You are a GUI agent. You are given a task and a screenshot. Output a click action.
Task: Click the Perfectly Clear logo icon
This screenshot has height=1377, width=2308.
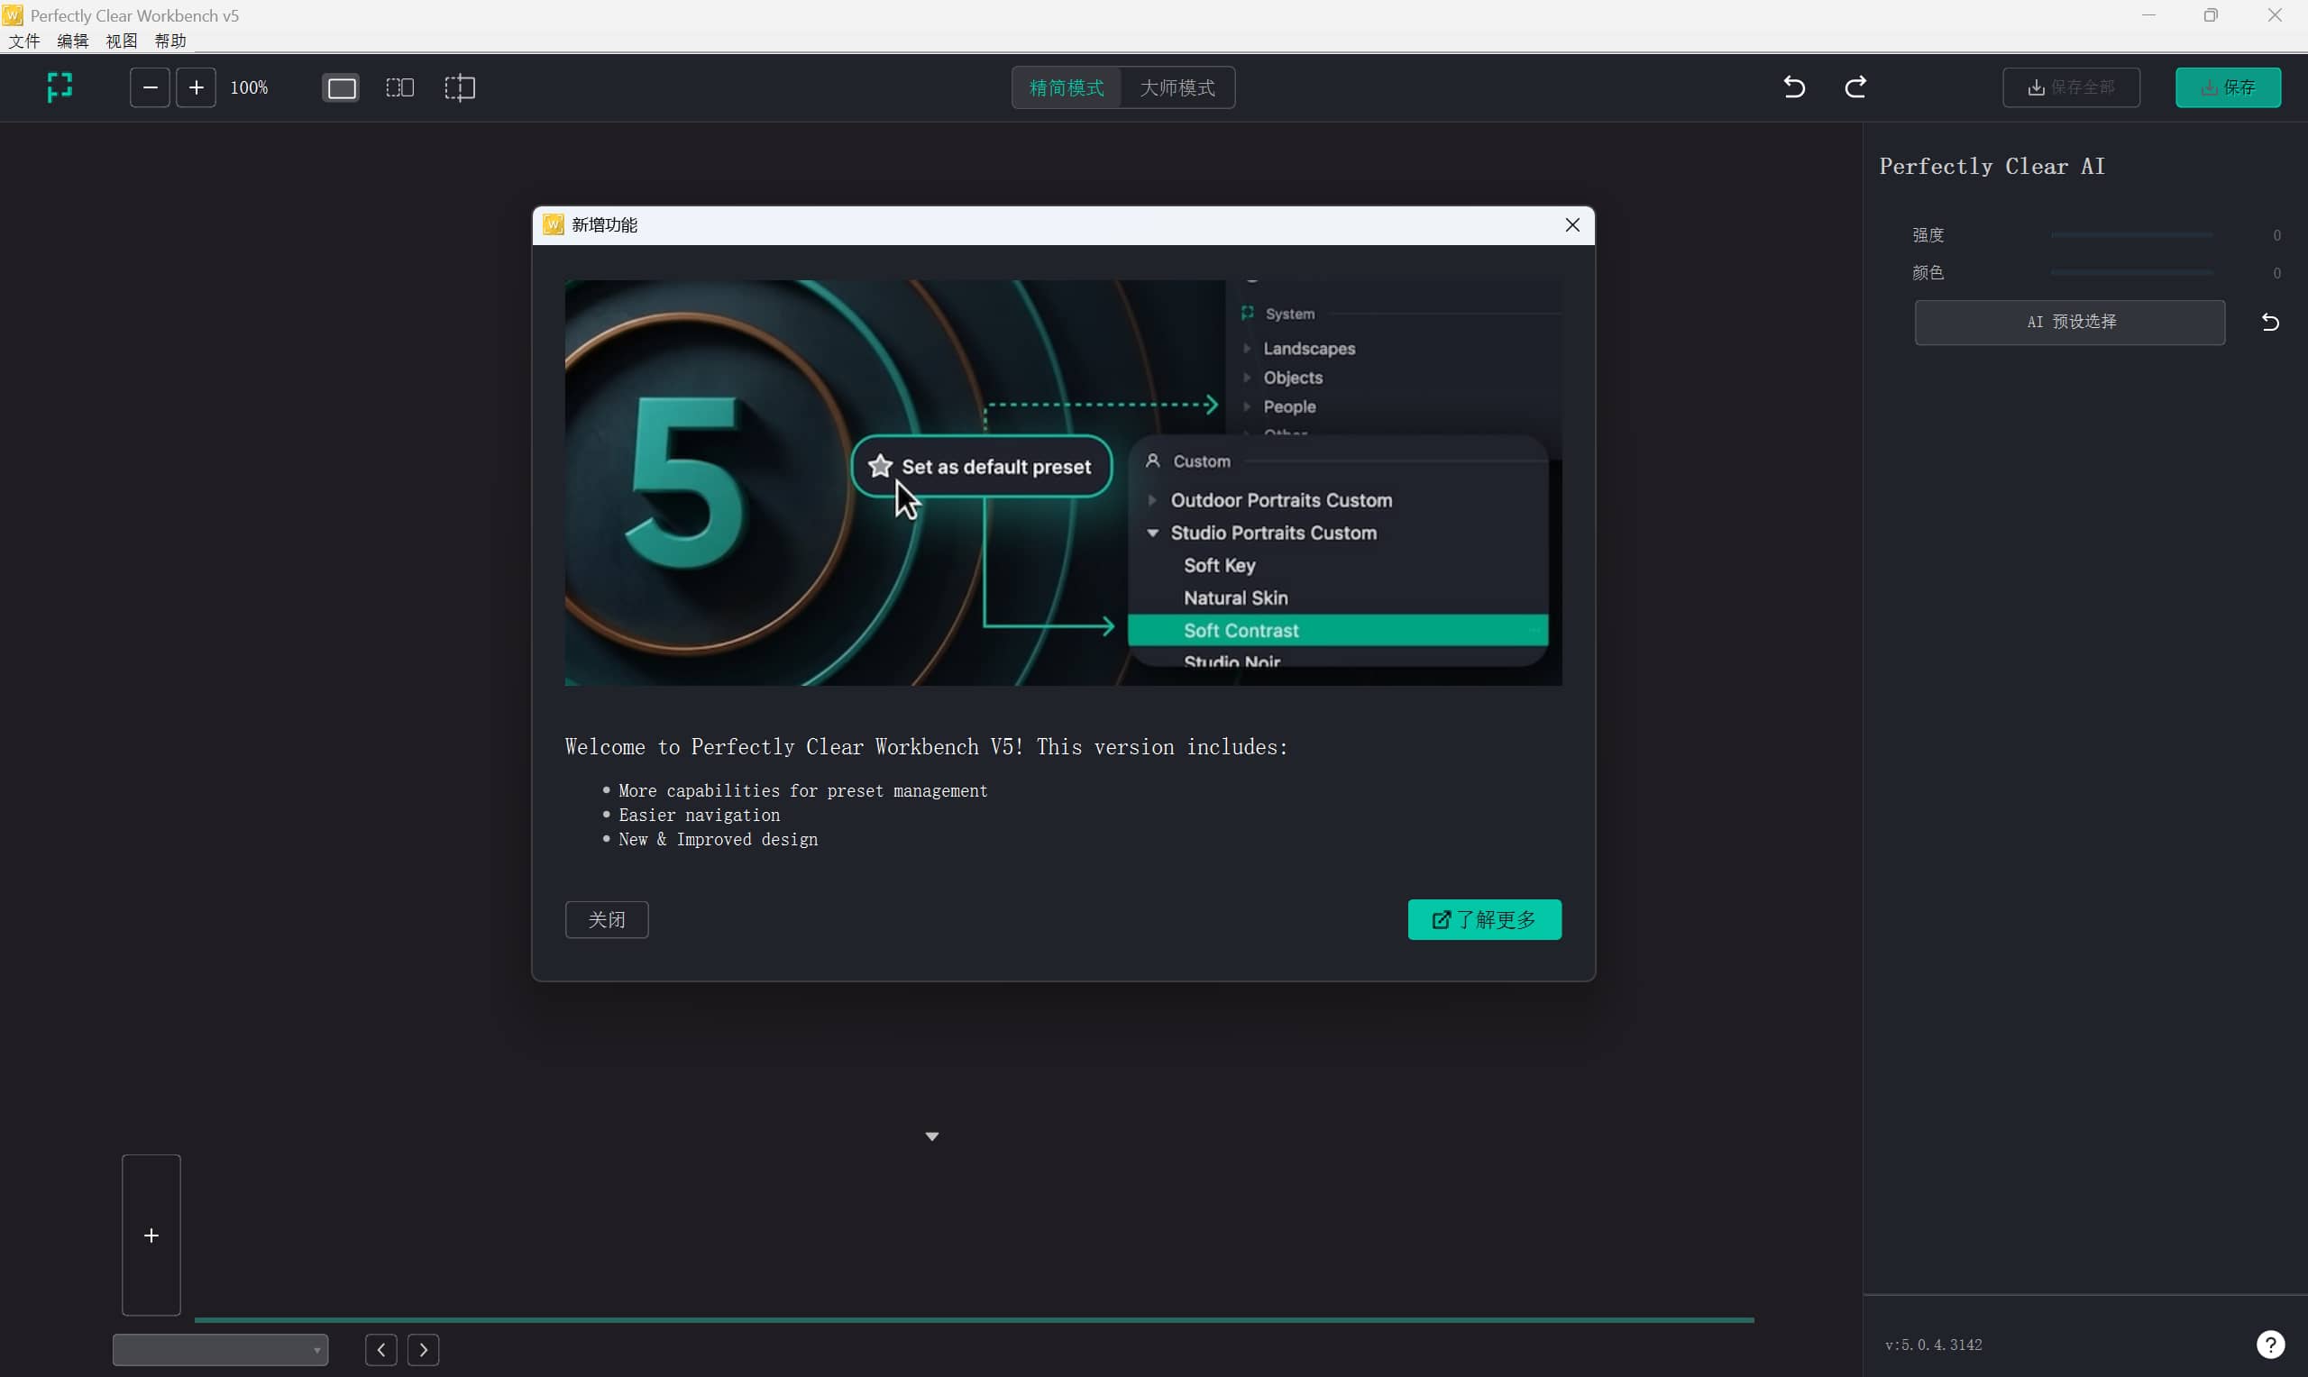click(60, 87)
